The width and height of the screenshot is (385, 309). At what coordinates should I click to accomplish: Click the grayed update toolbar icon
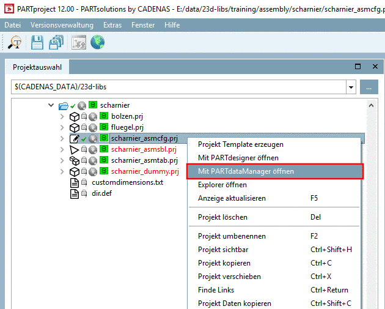(79, 43)
